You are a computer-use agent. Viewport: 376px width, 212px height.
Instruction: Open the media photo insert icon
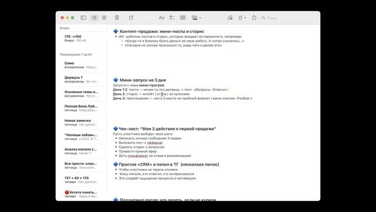[194, 18]
